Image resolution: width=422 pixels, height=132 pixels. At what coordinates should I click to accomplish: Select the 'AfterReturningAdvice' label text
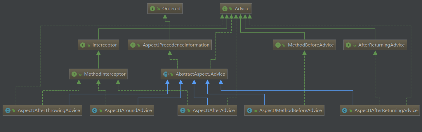pyautogui.click(x=382, y=45)
